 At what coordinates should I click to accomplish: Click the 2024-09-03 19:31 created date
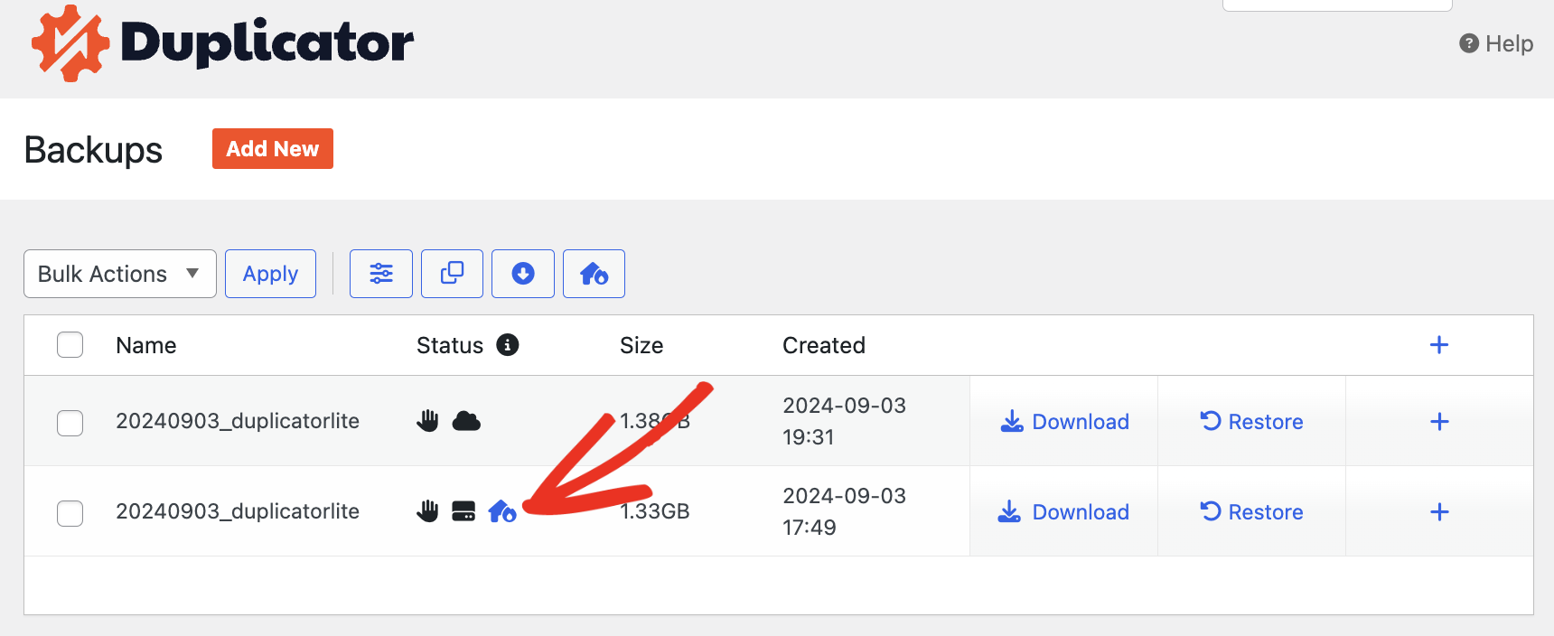click(x=844, y=421)
